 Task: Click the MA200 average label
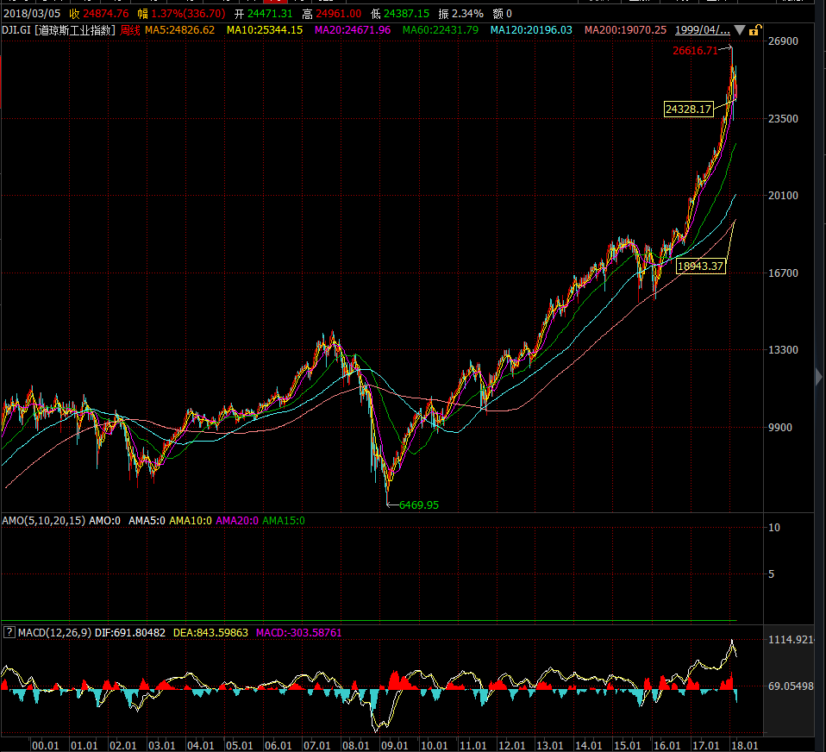[625, 30]
